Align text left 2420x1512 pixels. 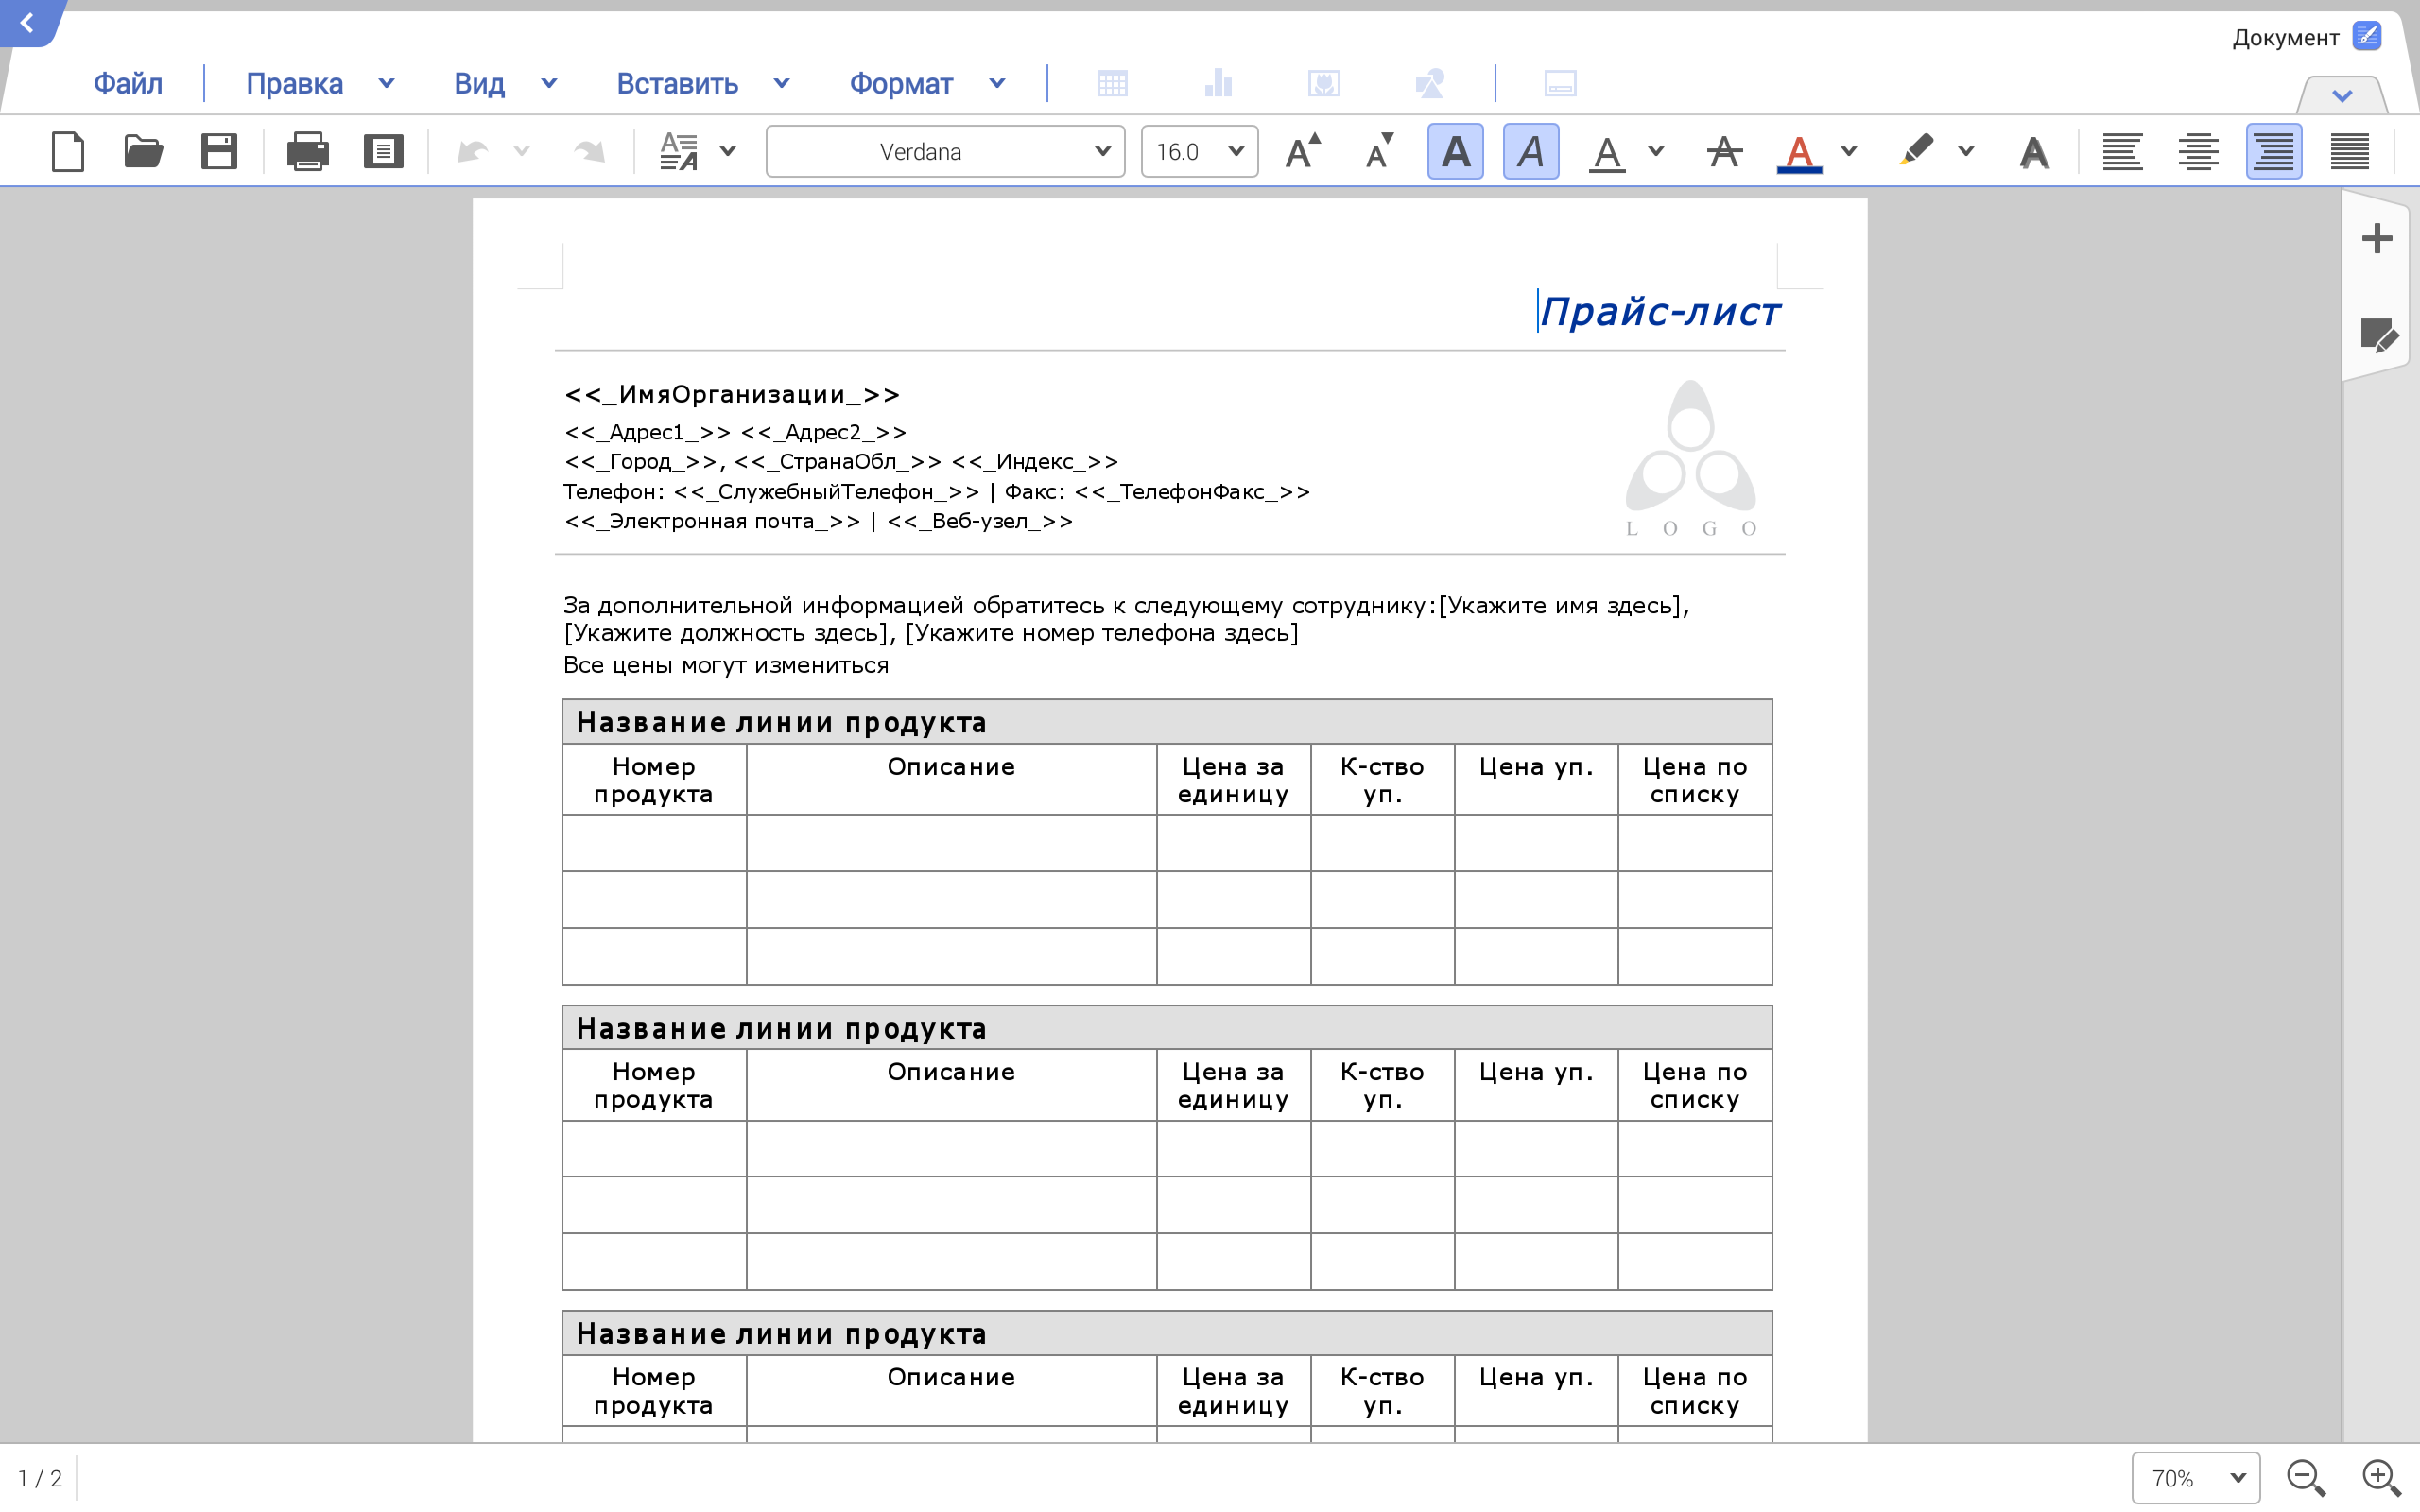pyautogui.click(x=2122, y=152)
